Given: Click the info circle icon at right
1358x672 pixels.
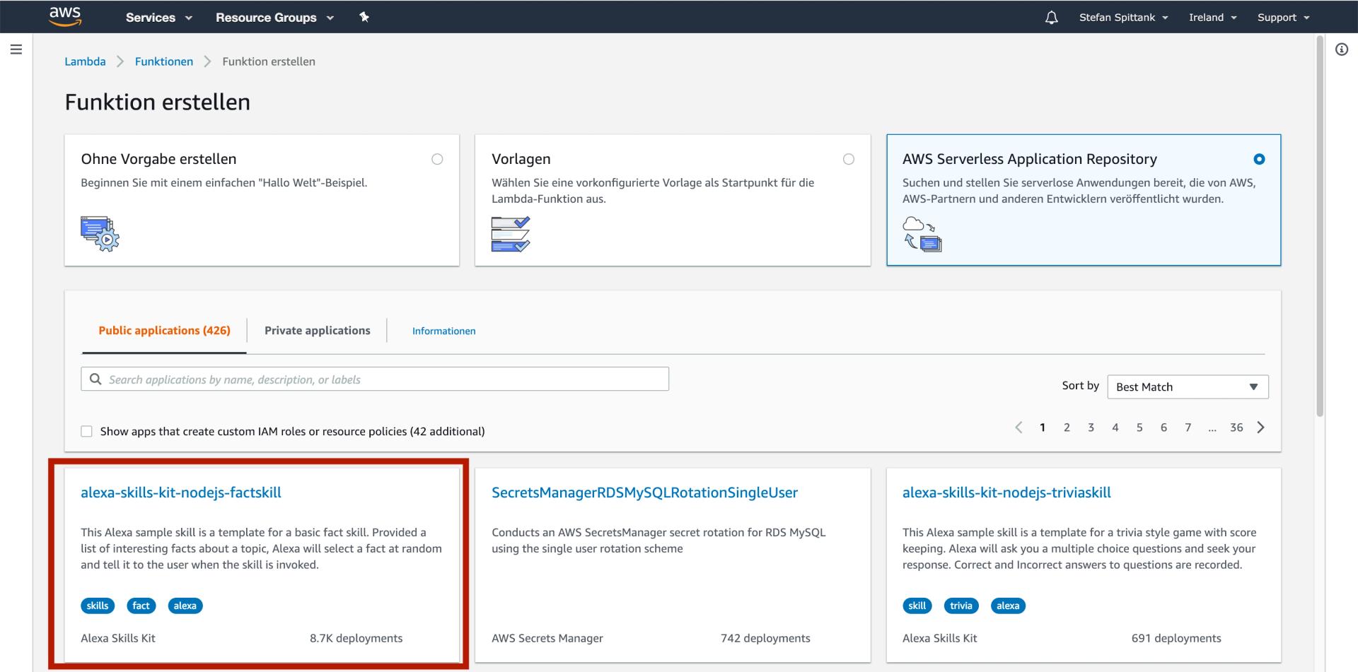Looking at the screenshot, I should click(1341, 49).
